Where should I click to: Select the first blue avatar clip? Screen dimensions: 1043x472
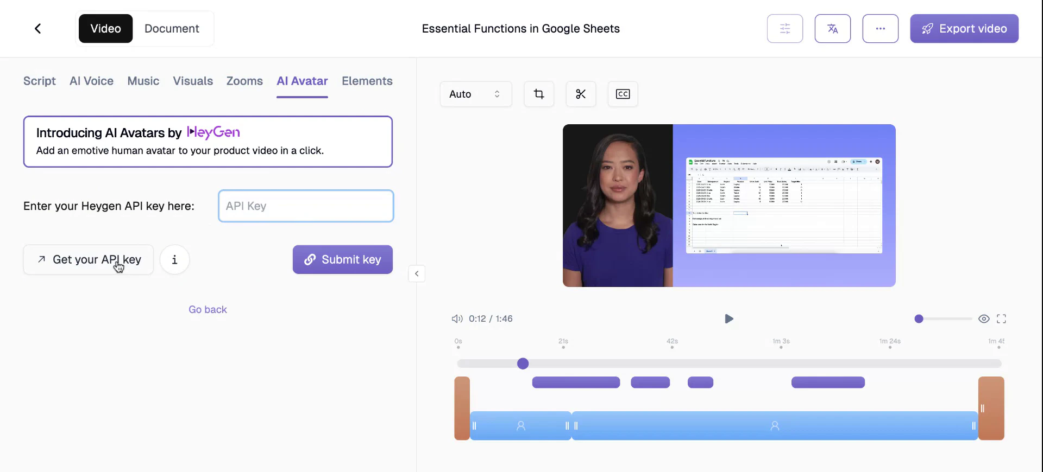tap(521, 426)
